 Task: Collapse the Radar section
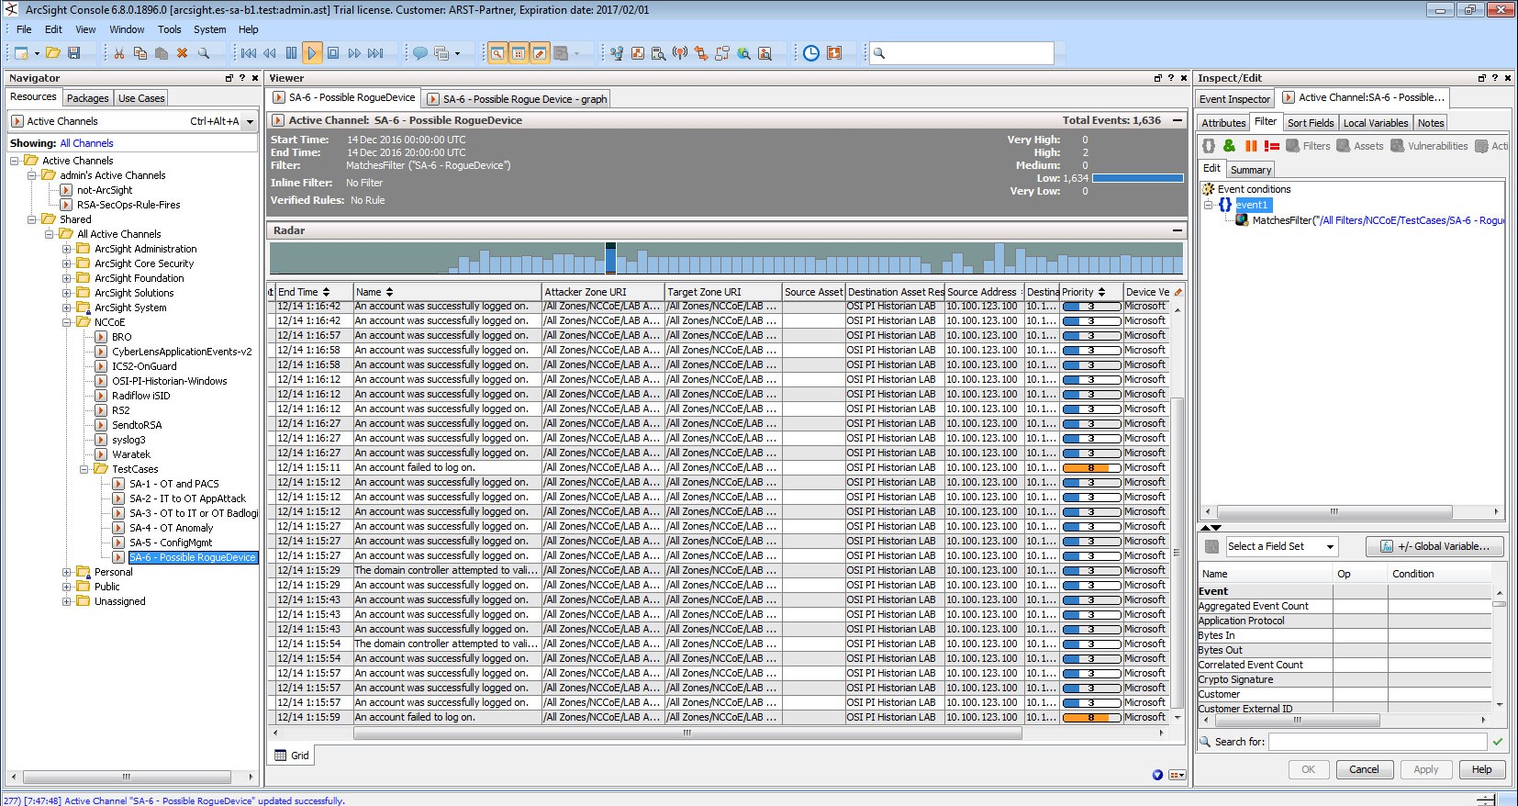(x=1177, y=230)
